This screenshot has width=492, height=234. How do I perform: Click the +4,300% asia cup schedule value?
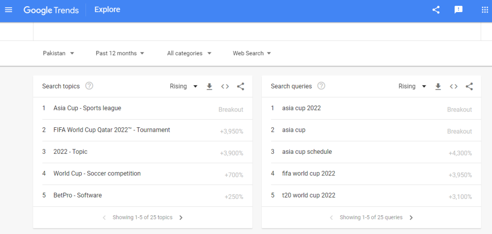(460, 153)
